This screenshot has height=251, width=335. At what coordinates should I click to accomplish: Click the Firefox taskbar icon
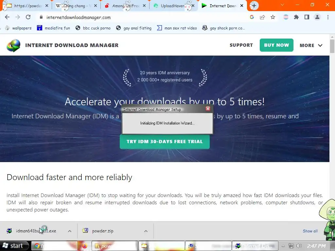pos(85,246)
